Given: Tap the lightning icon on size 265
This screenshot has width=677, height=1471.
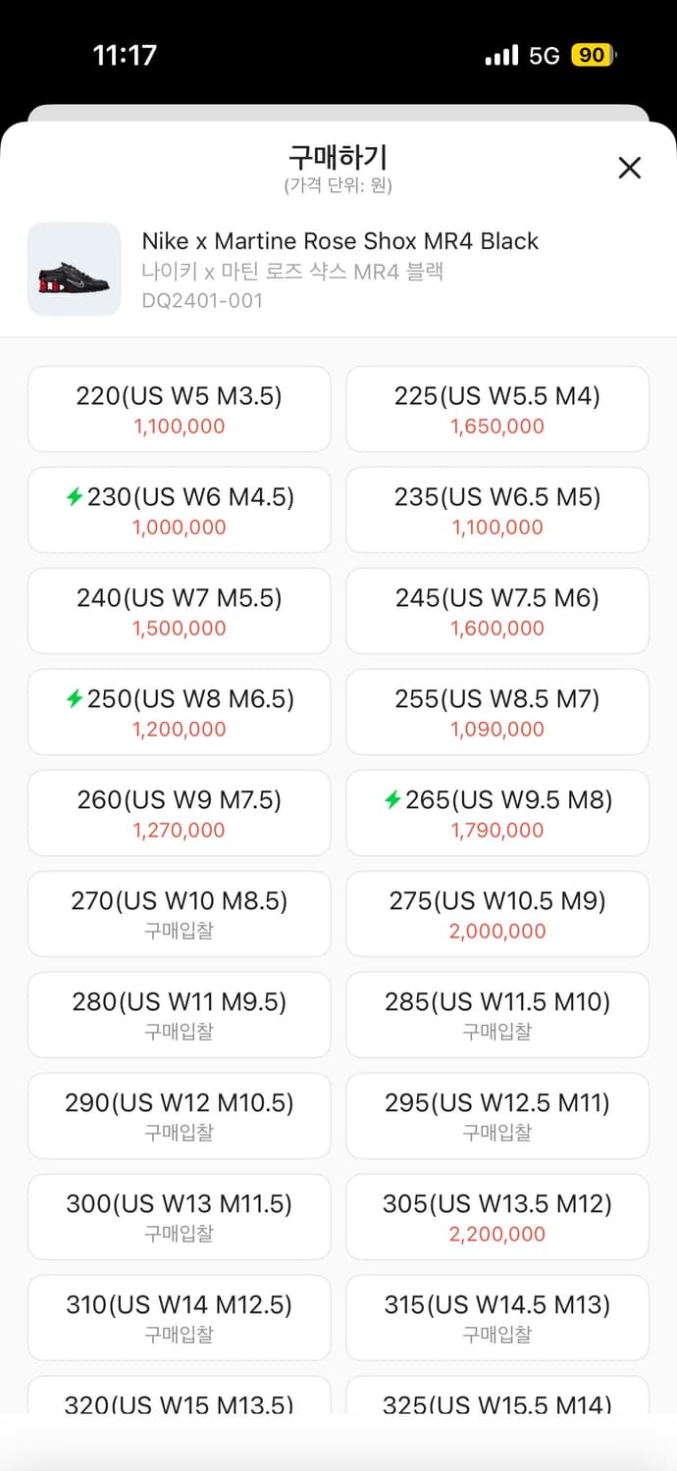Looking at the screenshot, I should point(392,800).
